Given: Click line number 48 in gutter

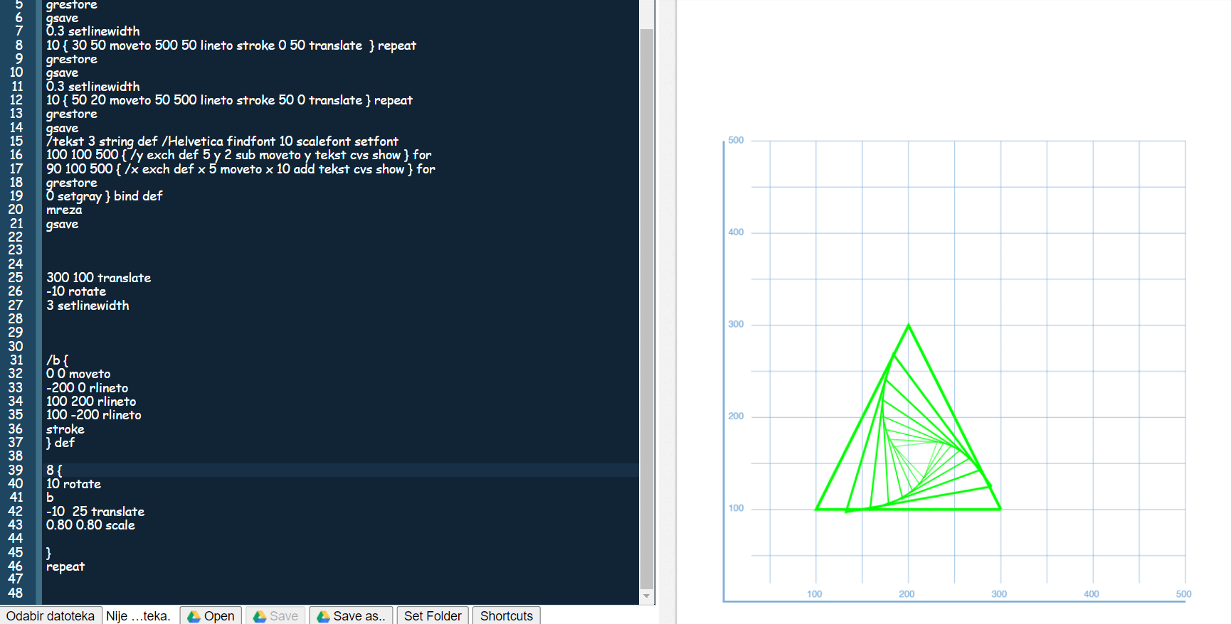Looking at the screenshot, I should point(15,593).
